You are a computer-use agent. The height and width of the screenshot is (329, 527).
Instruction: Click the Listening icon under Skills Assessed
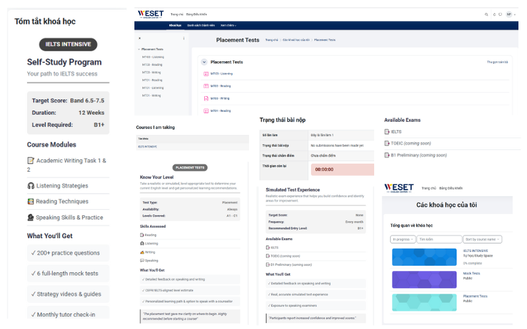pos(142,243)
